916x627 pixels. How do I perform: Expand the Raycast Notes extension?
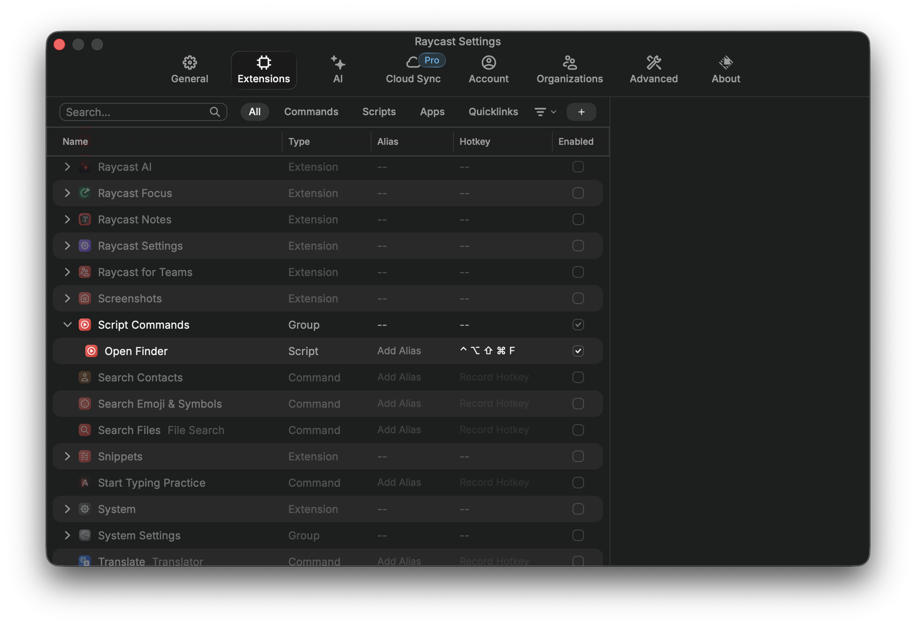pyautogui.click(x=67, y=219)
